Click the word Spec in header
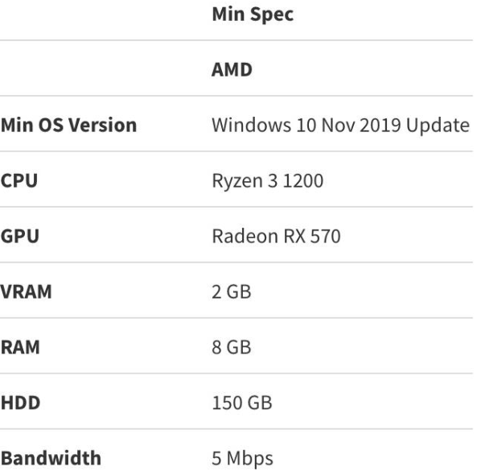 272,15
